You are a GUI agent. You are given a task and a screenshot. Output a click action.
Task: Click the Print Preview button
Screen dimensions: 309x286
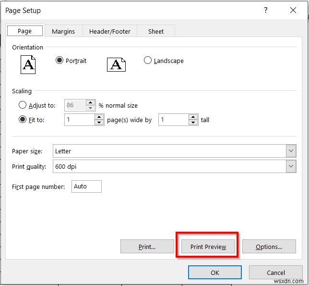pos(208,247)
